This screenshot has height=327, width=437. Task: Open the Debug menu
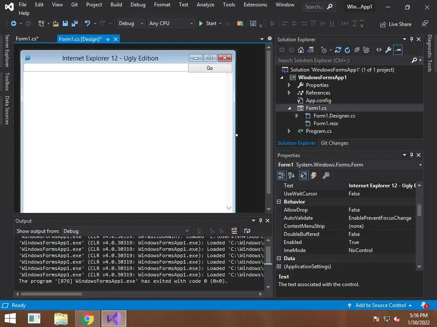click(138, 5)
